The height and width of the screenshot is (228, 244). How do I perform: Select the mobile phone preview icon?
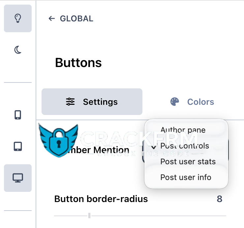18,115
